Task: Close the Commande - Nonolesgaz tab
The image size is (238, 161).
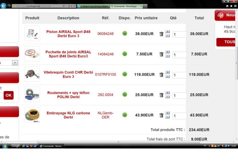Action: coord(141,6)
